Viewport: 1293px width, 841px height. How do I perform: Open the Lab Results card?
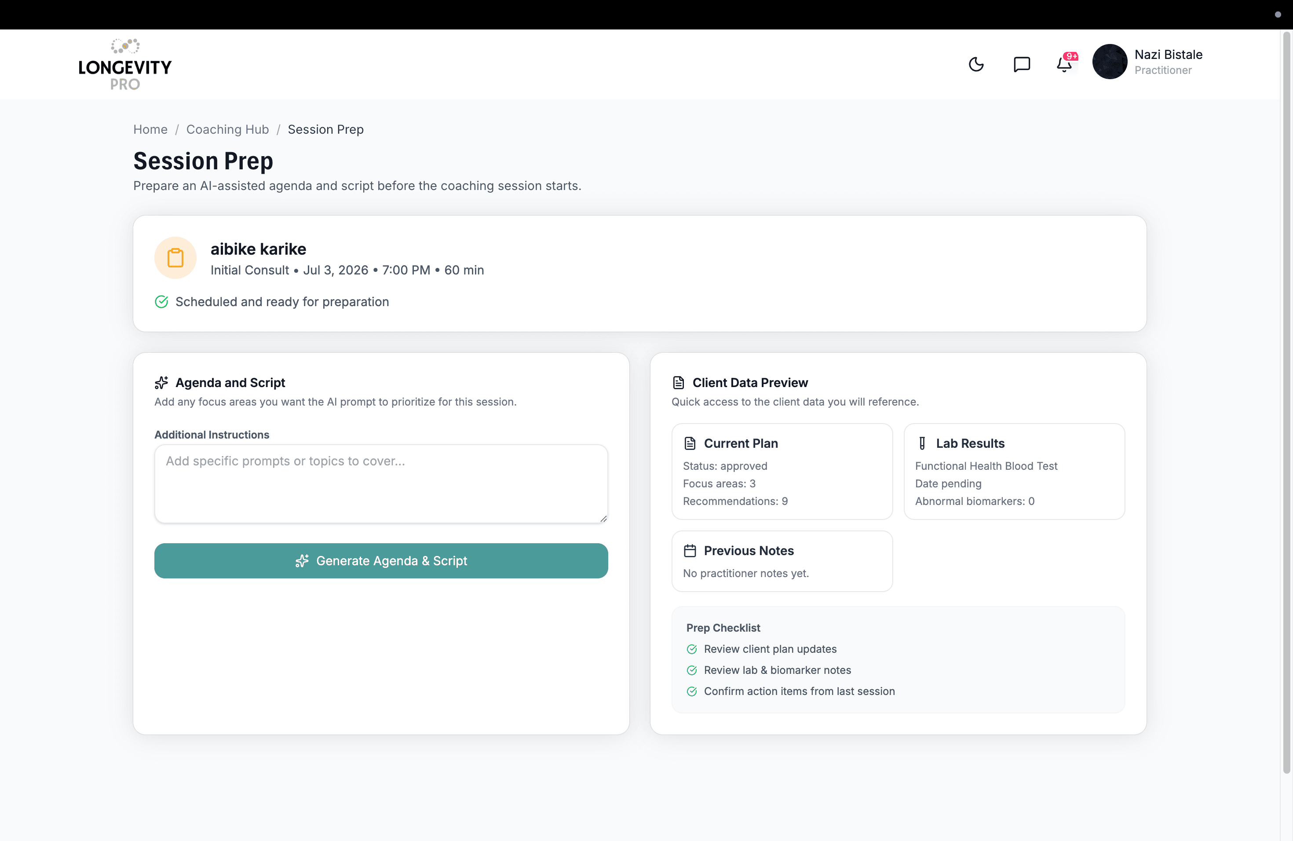click(x=1014, y=472)
